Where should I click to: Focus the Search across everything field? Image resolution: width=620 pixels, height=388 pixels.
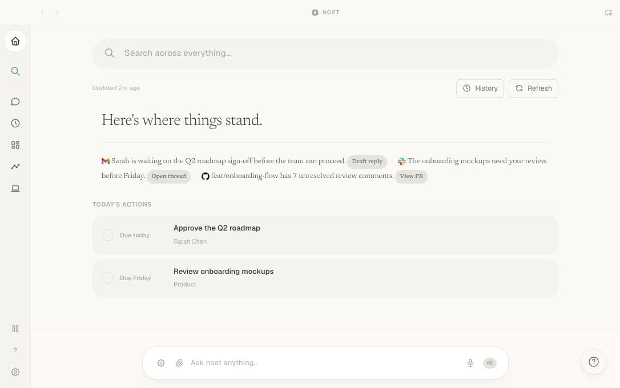pos(325,53)
